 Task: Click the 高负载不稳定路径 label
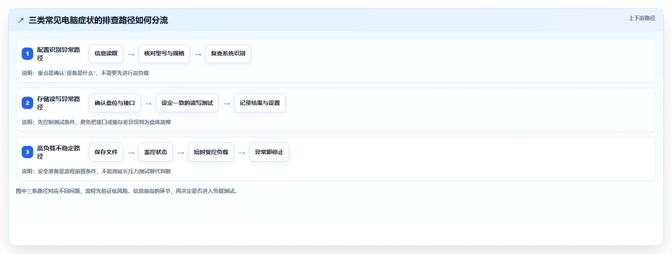click(59, 152)
